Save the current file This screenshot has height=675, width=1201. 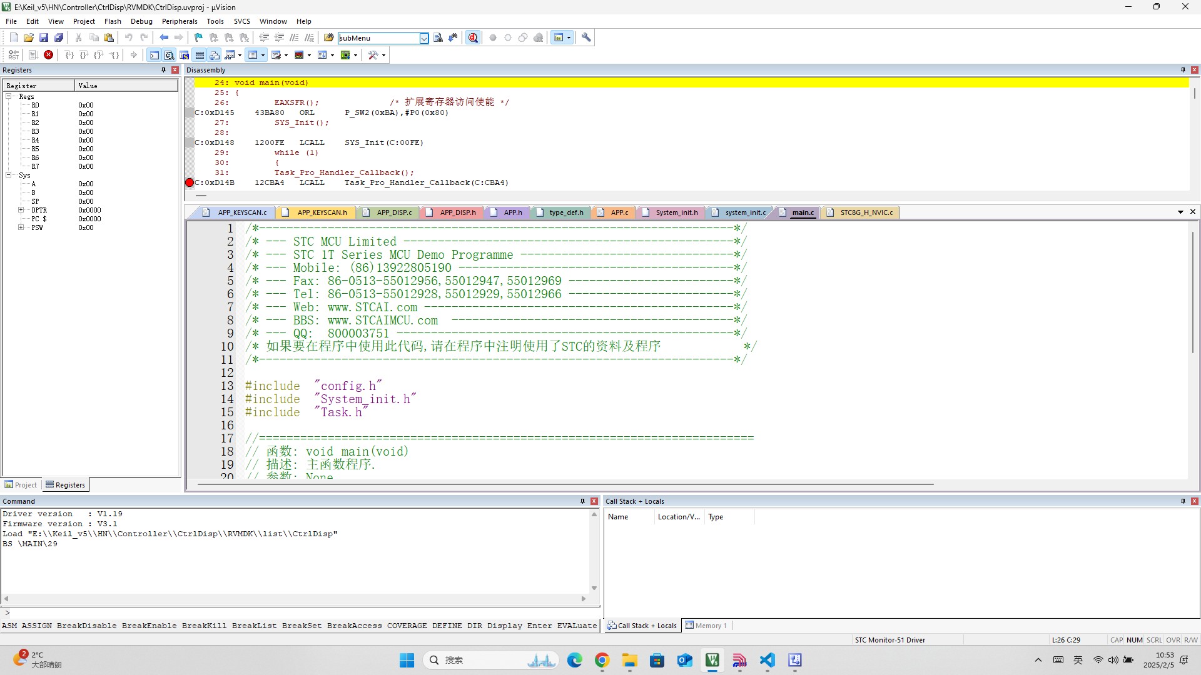point(44,38)
